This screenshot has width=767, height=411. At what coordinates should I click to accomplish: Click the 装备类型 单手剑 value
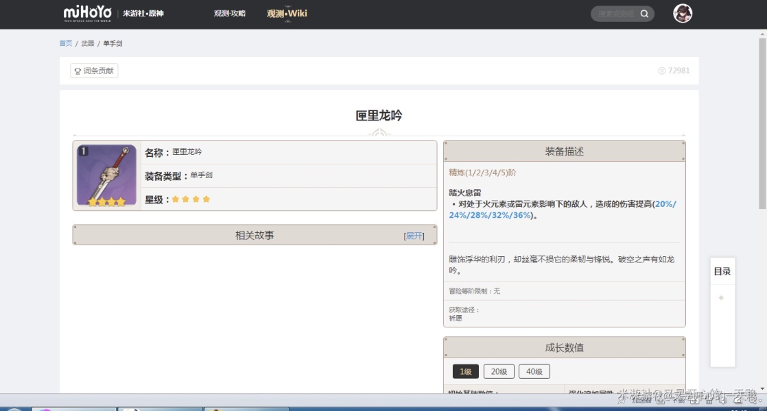tap(201, 175)
